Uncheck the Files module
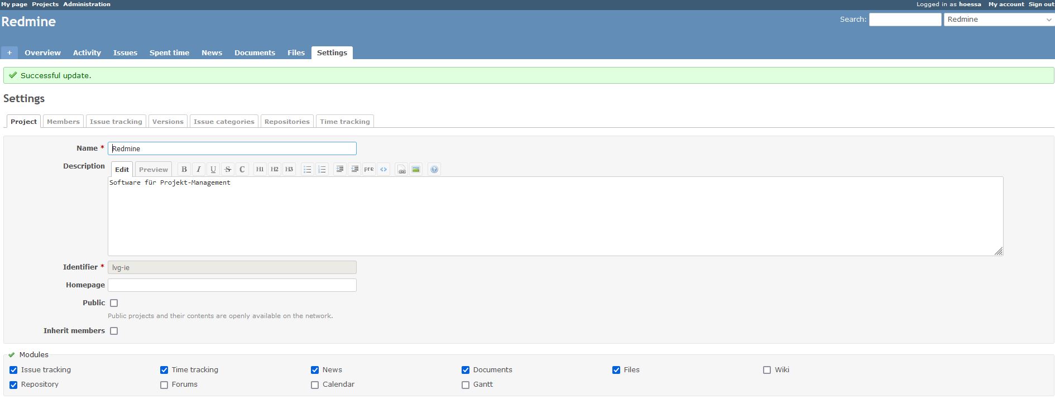This screenshot has width=1055, height=399. [616, 370]
